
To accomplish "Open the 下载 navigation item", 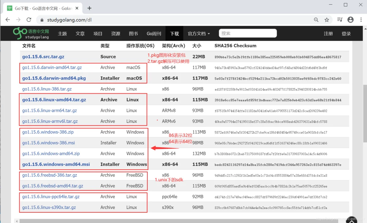I will pyautogui.click(x=174, y=34).
